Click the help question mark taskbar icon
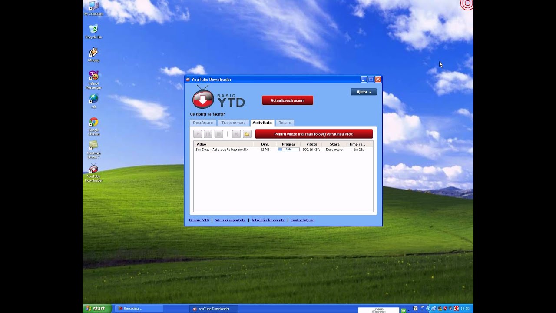 click(x=415, y=308)
